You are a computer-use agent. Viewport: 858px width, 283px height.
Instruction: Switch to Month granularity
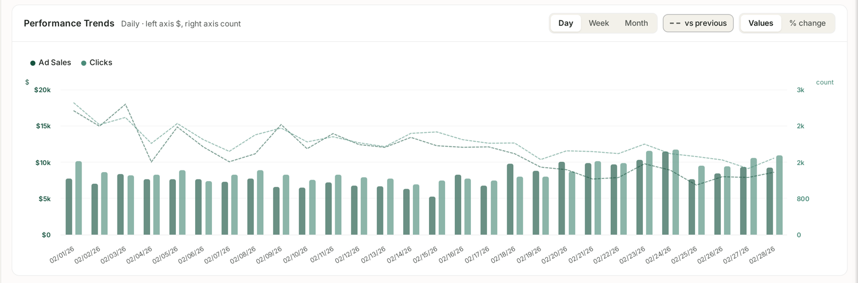(x=636, y=23)
